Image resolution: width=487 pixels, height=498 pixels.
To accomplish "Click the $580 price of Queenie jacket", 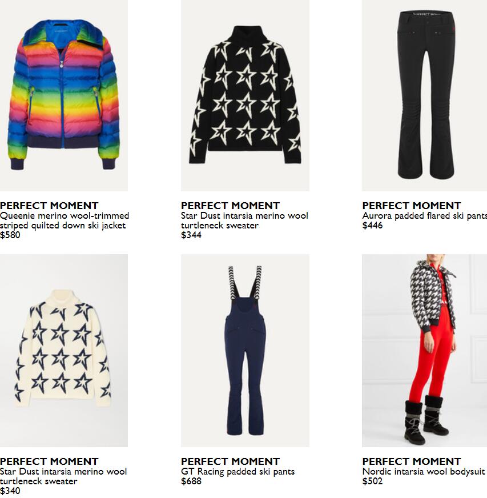I will [x=10, y=235].
